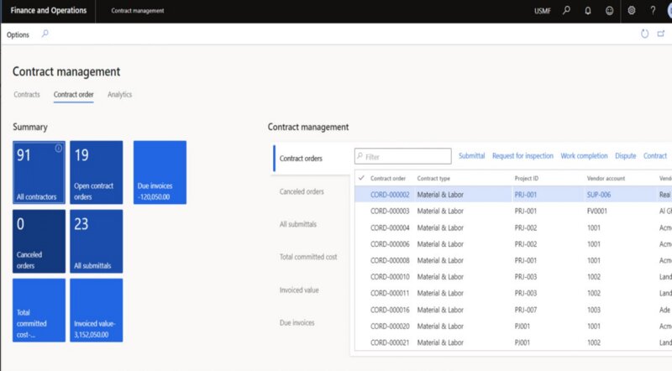Open the Options menu
The image size is (672, 371).
18,34
